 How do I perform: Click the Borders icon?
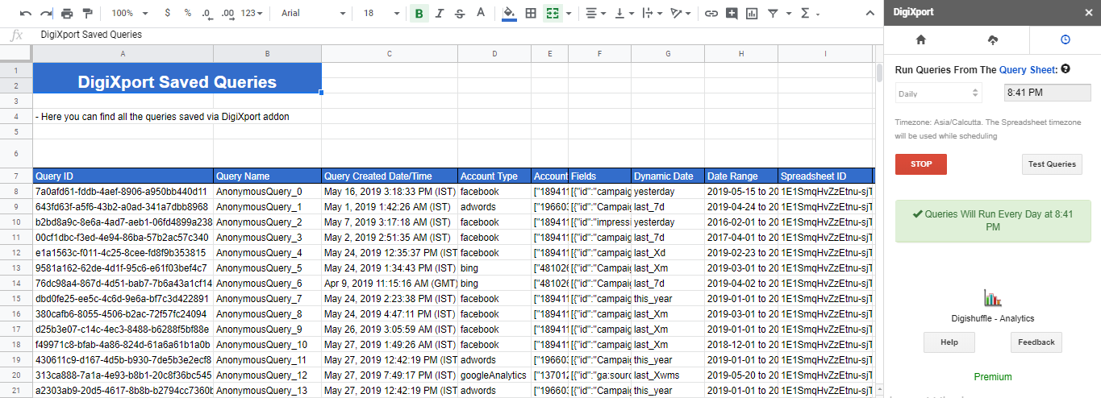[531, 14]
